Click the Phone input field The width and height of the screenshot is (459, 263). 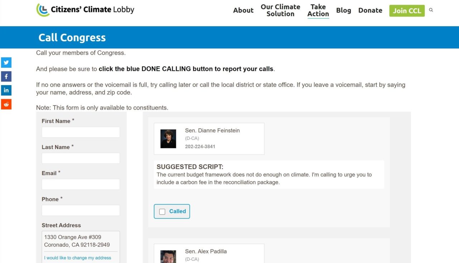(x=81, y=211)
